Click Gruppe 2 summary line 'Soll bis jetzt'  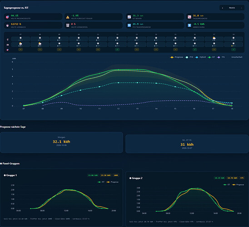(171, 222)
